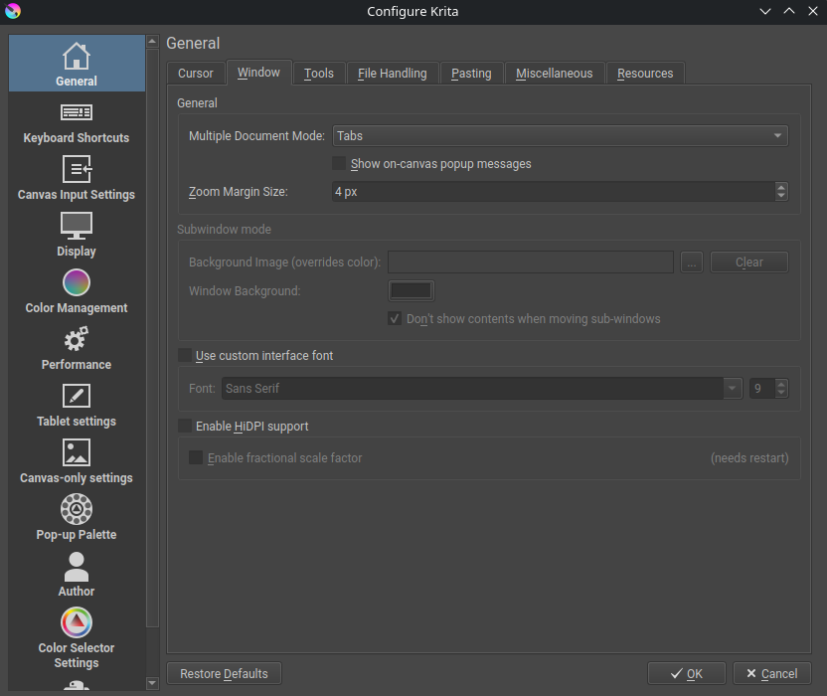Switch to the Cursor tab

pyautogui.click(x=196, y=74)
